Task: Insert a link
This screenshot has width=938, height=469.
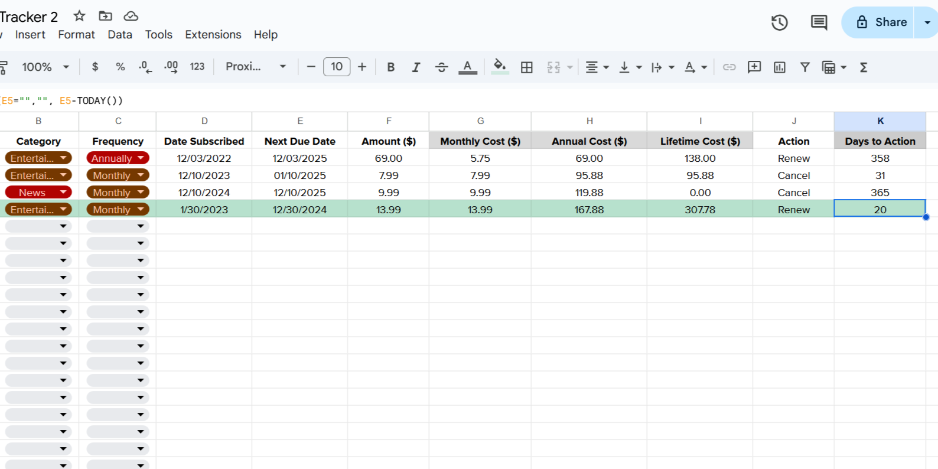Action: click(729, 67)
